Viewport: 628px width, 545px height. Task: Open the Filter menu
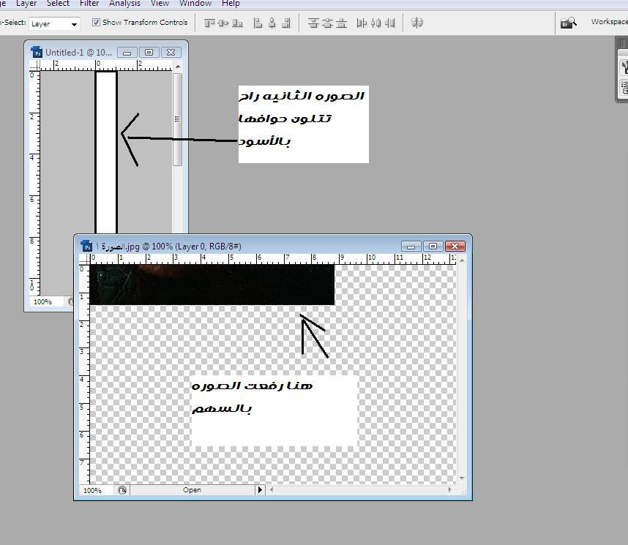[89, 4]
